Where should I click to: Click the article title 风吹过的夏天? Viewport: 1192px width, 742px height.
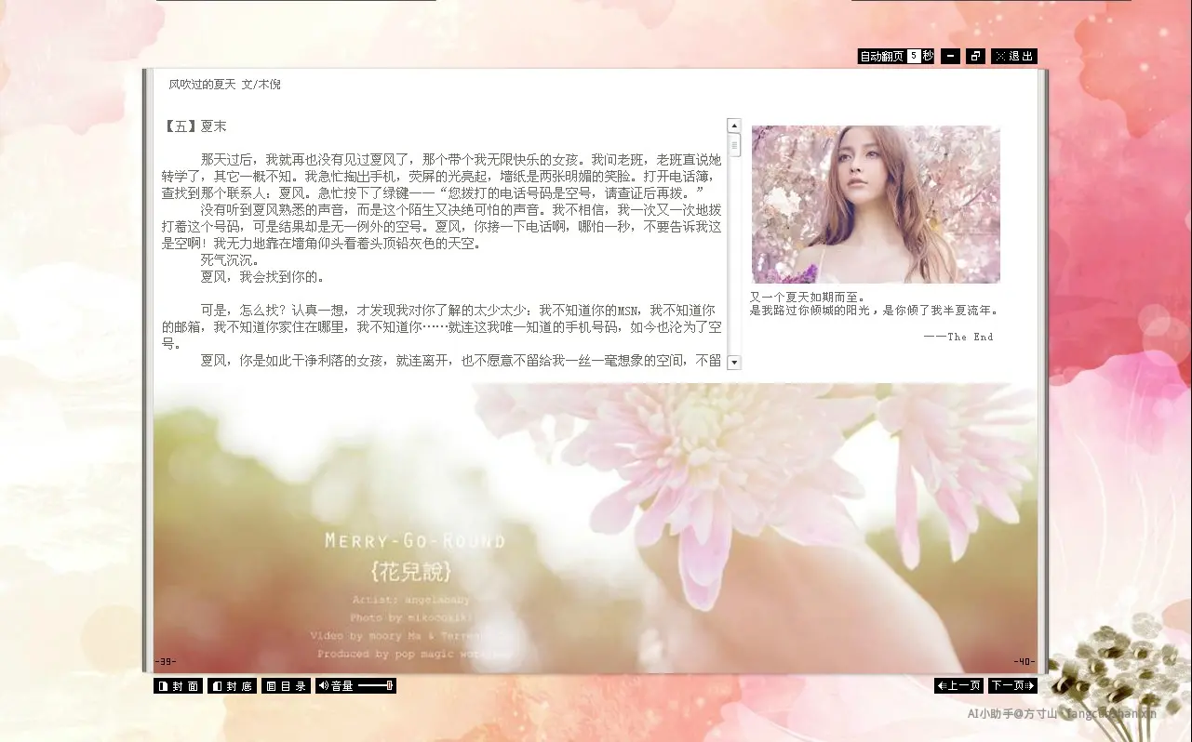(202, 85)
